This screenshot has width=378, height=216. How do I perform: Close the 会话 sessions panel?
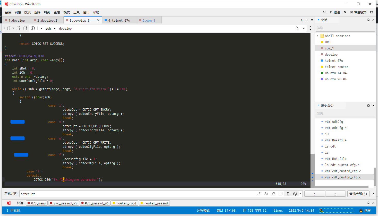pos(373,20)
